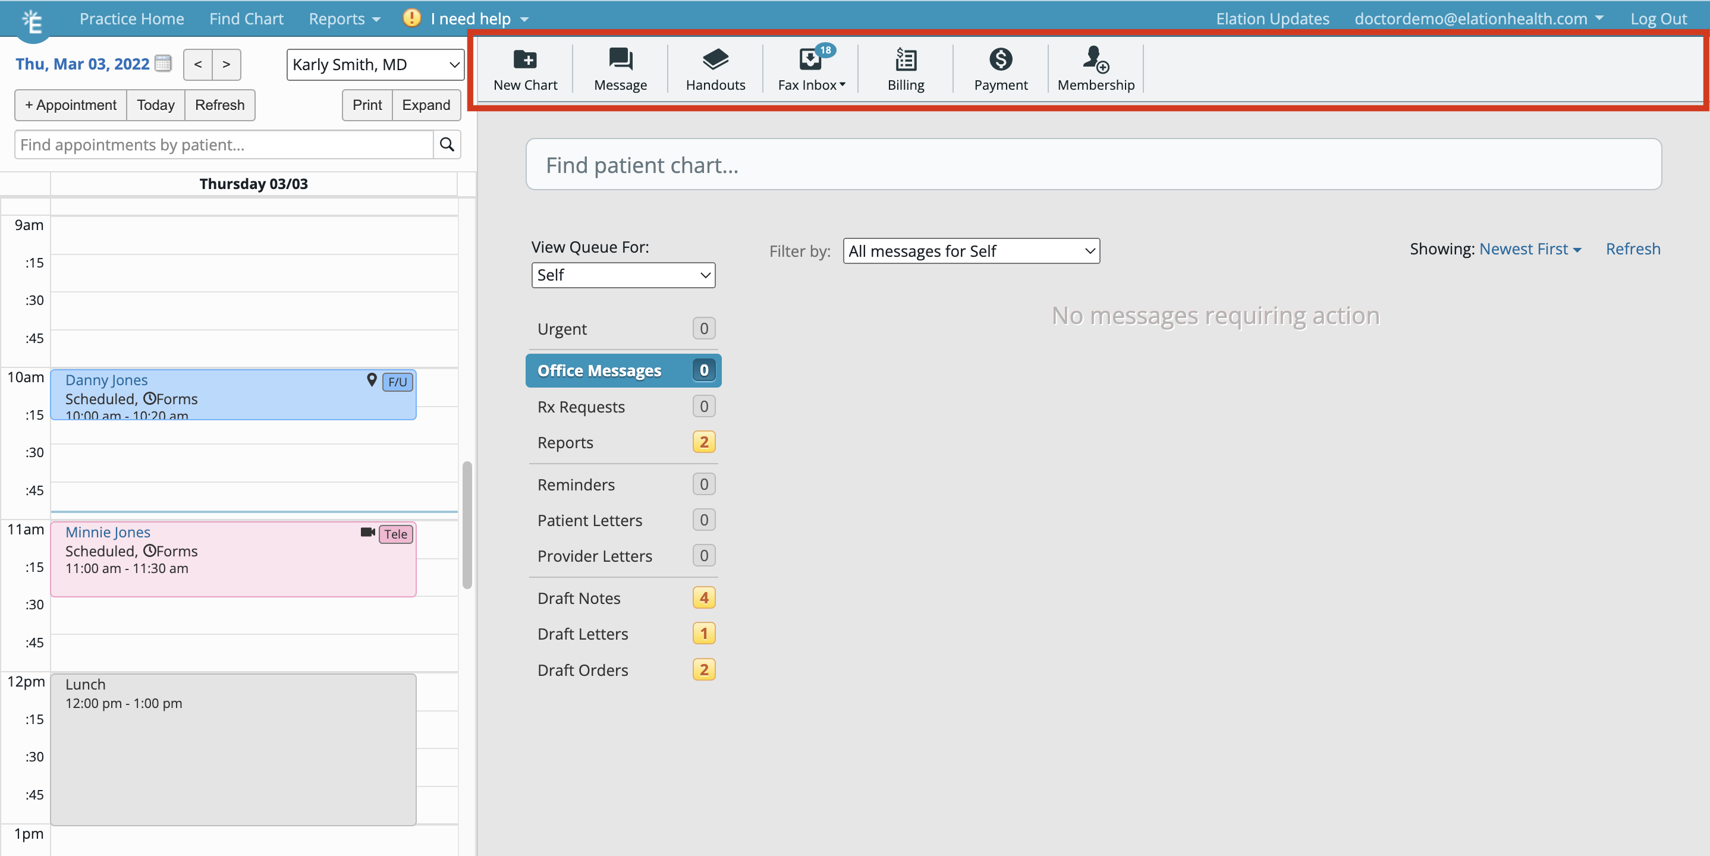Open the Reports menu in top bar
Image resolution: width=1710 pixels, height=856 pixels.
tap(344, 18)
